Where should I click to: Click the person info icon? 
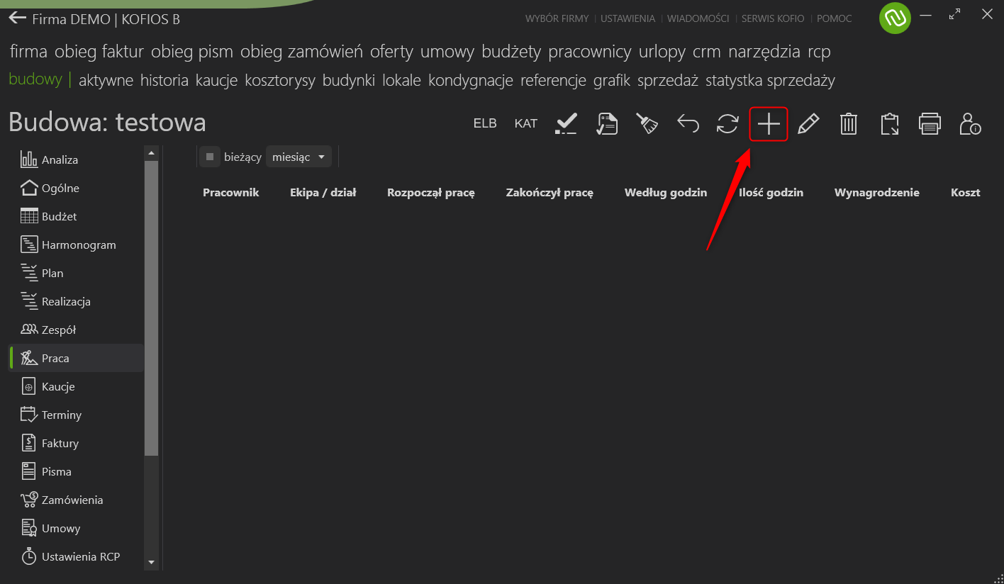[x=970, y=124]
